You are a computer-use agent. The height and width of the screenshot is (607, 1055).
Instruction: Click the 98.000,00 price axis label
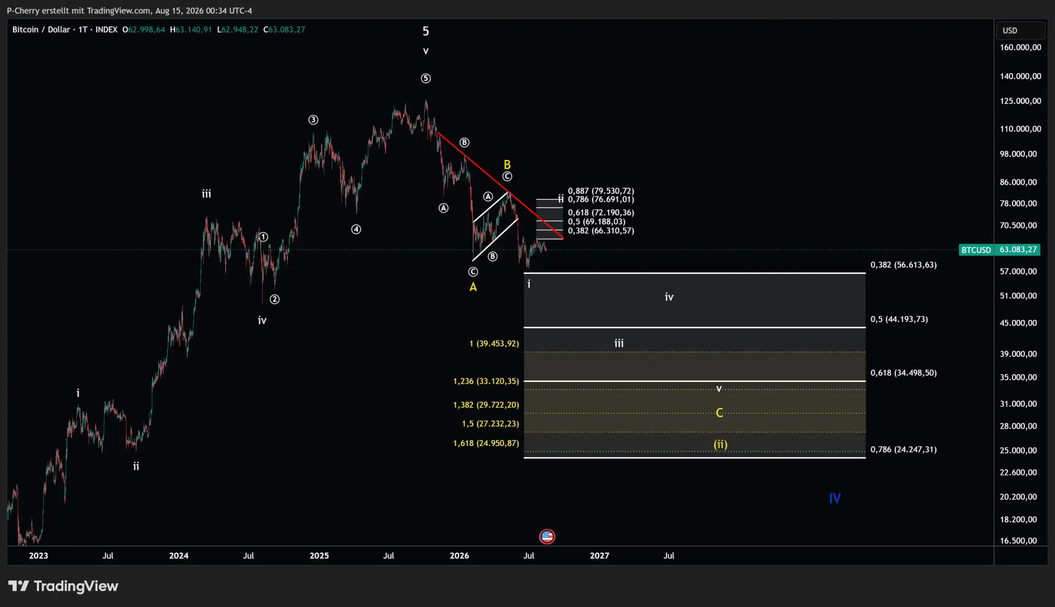point(1018,154)
